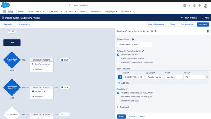This screenshot has height=119, width=211.
Task: Go to the Home tab
Action: [21, 11]
